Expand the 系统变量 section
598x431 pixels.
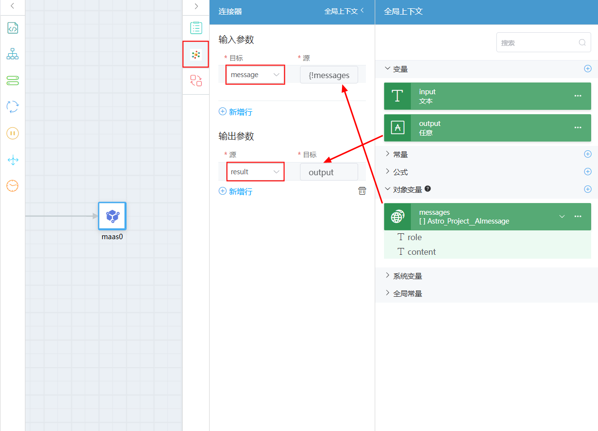[388, 276]
